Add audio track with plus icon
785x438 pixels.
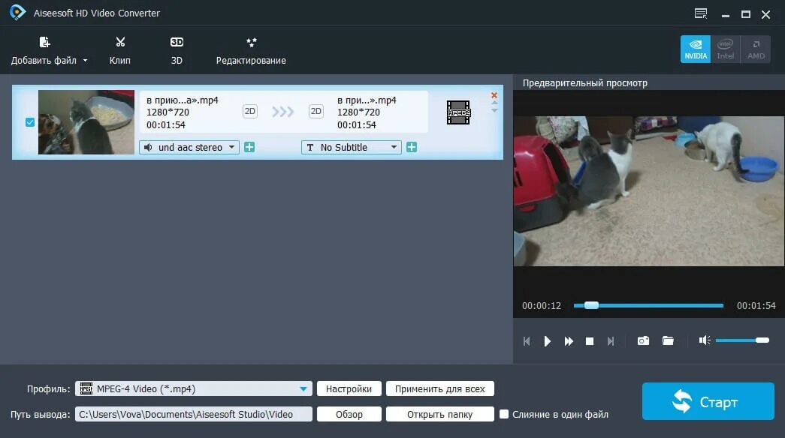click(x=249, y=147)
